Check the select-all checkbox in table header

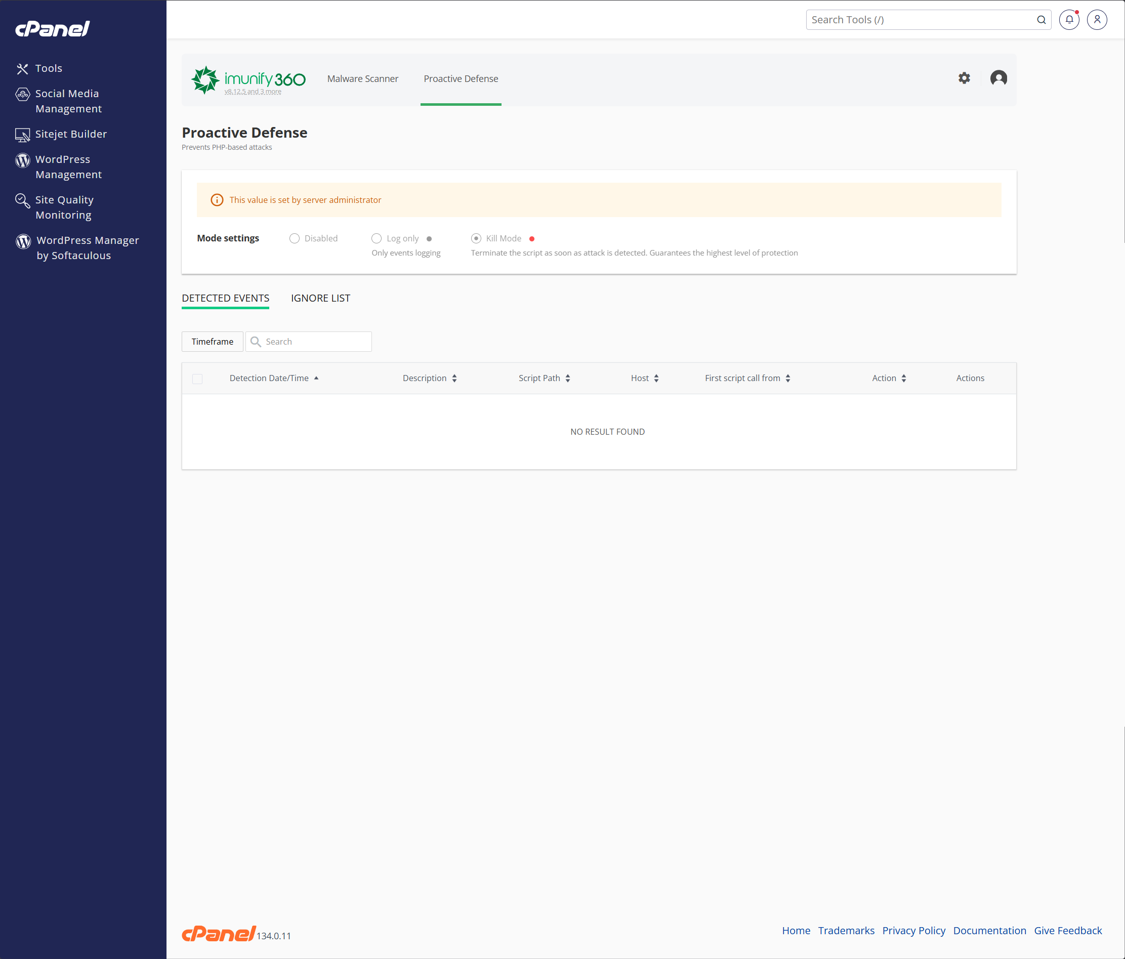197,379
